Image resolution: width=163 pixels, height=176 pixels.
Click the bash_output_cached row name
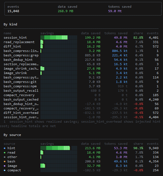coord(21,99)
